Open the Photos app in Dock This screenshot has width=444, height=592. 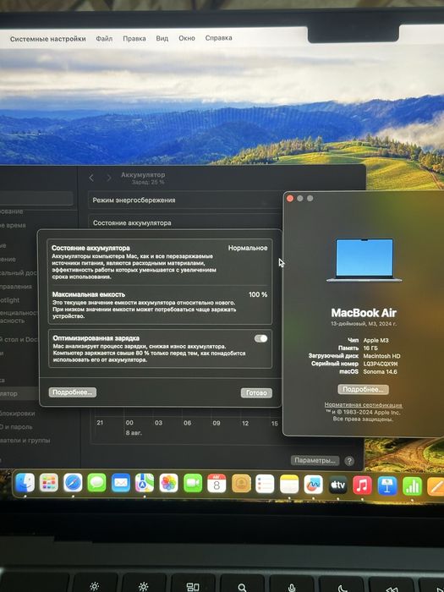169,483
